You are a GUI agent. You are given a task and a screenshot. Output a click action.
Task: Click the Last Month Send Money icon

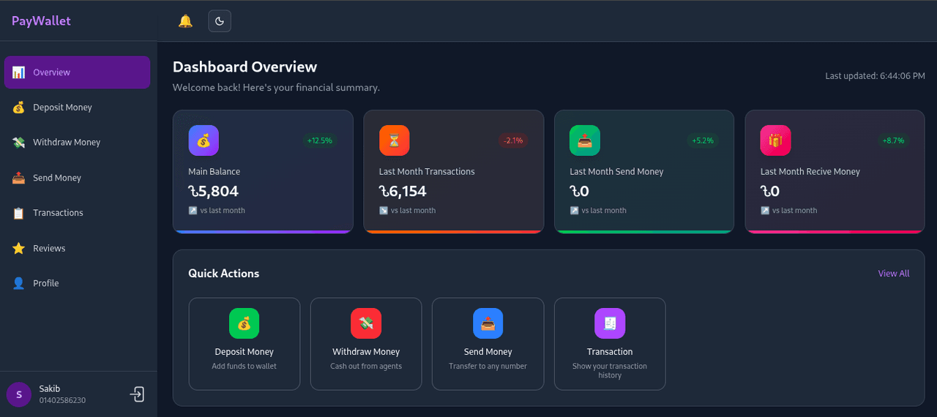point(585,140)
